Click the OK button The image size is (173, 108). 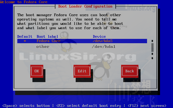pyautogui.click(x=37, y=71)
